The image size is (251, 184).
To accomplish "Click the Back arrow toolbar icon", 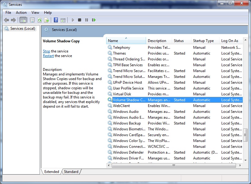I will [6, 20].
